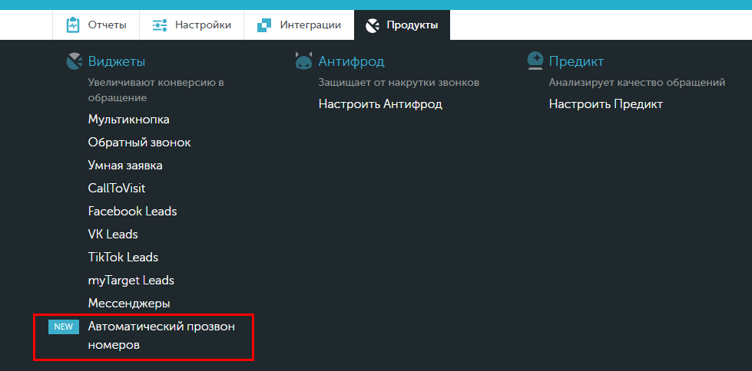Click Настроить Антифрод link
This screenshot has height=371, width=752.
point(380,104)
